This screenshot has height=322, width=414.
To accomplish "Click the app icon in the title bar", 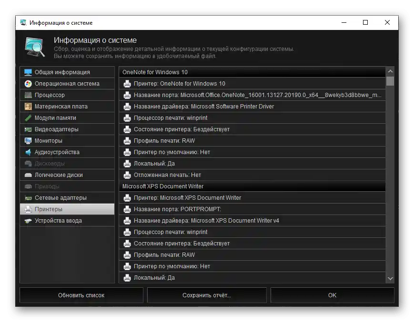I will tap(23, 23).
